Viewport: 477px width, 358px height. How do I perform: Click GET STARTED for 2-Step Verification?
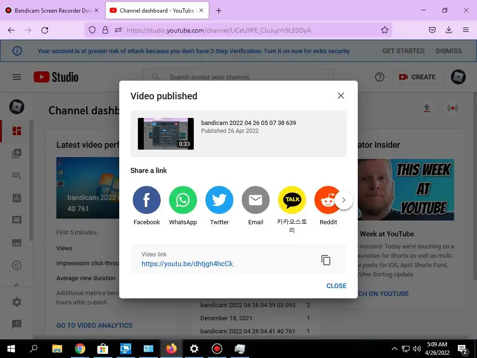(x=403, y=51)
